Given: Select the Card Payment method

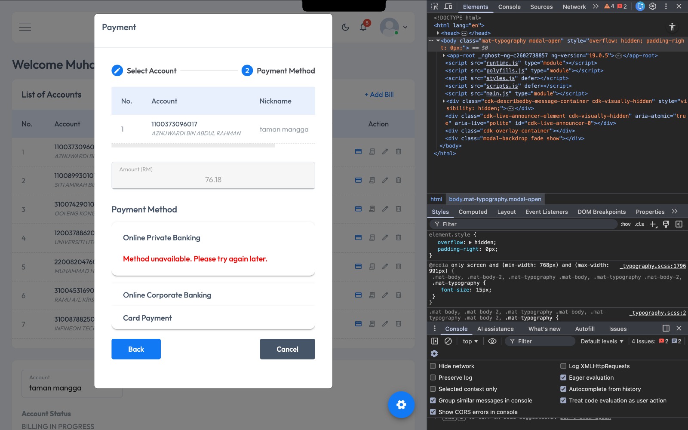Looking at the screenshot, I should pos(213,318).
